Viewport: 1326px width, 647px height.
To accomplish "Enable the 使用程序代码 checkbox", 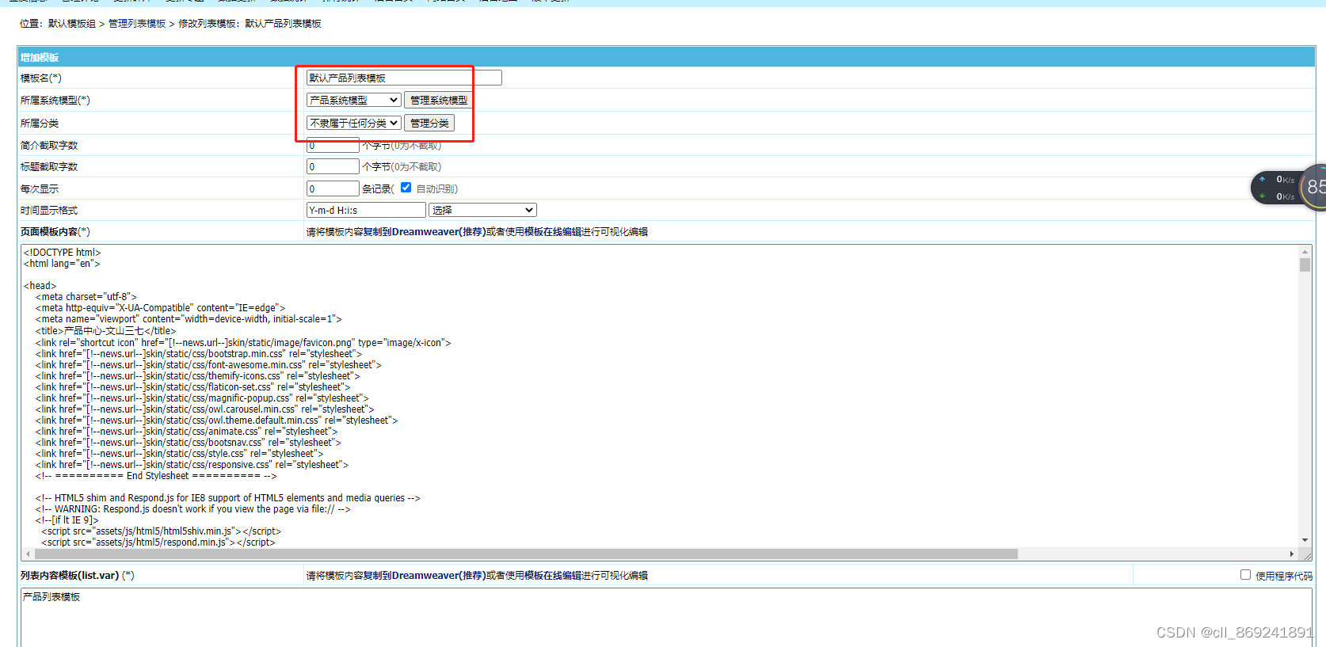I will (x=1245, y=575).
